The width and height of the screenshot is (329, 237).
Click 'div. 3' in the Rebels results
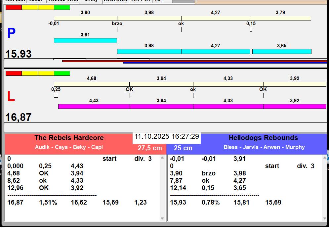pos(143,159)
